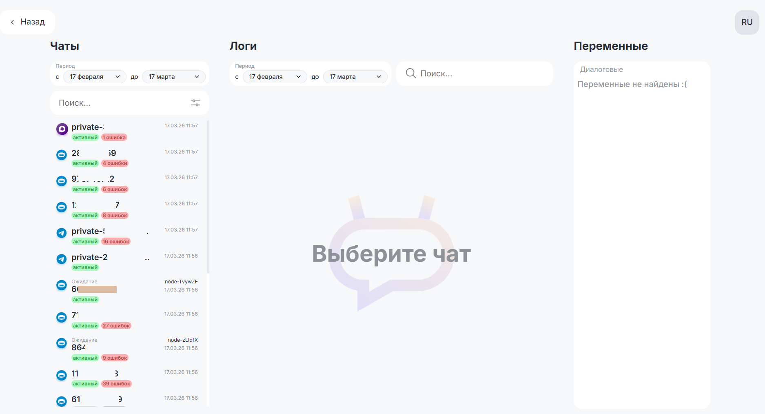765x414 pixels.
Task: Click the magnifier icon in logs search
Action: (x=410, y=73)
